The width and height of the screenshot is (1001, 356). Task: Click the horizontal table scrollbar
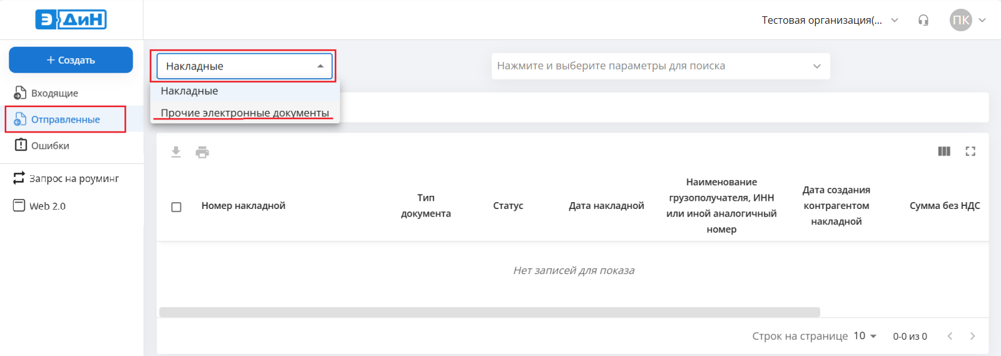[489, 312]
